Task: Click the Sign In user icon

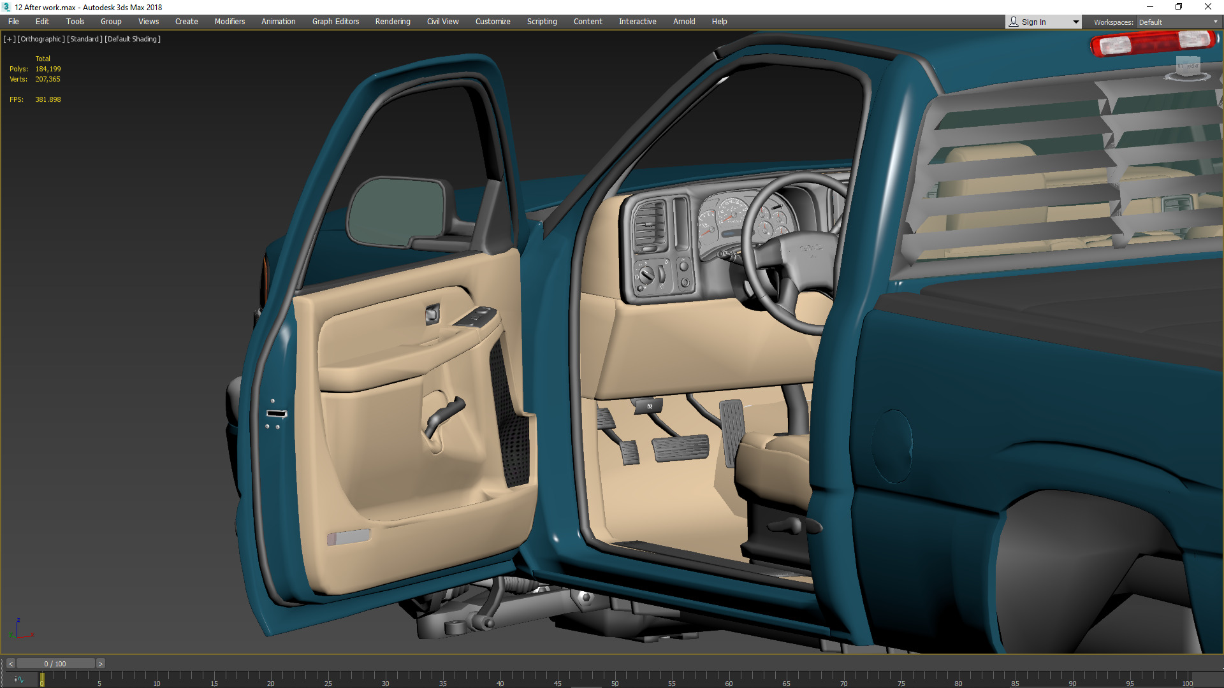Action: click(1014, 22)
